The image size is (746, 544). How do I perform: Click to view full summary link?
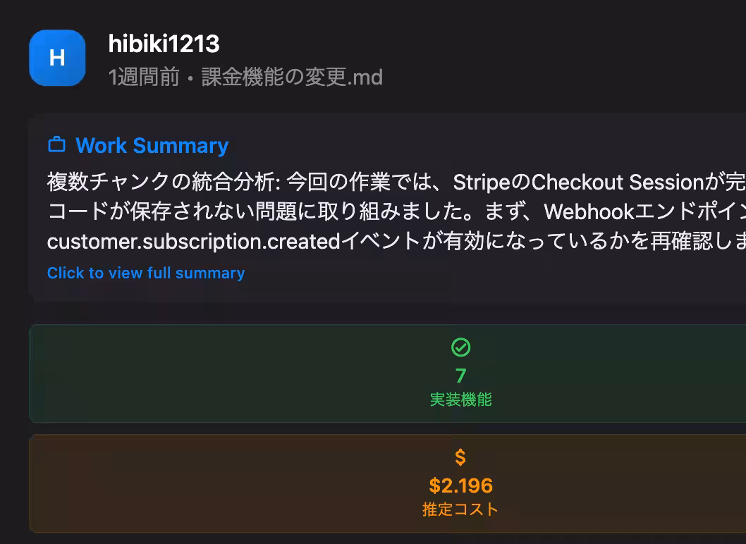[x=146, y=273]
